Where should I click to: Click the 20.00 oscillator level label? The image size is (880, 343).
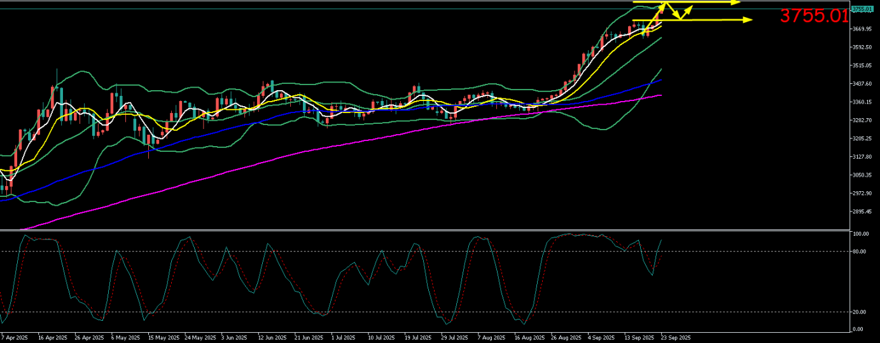click(859, 312)
